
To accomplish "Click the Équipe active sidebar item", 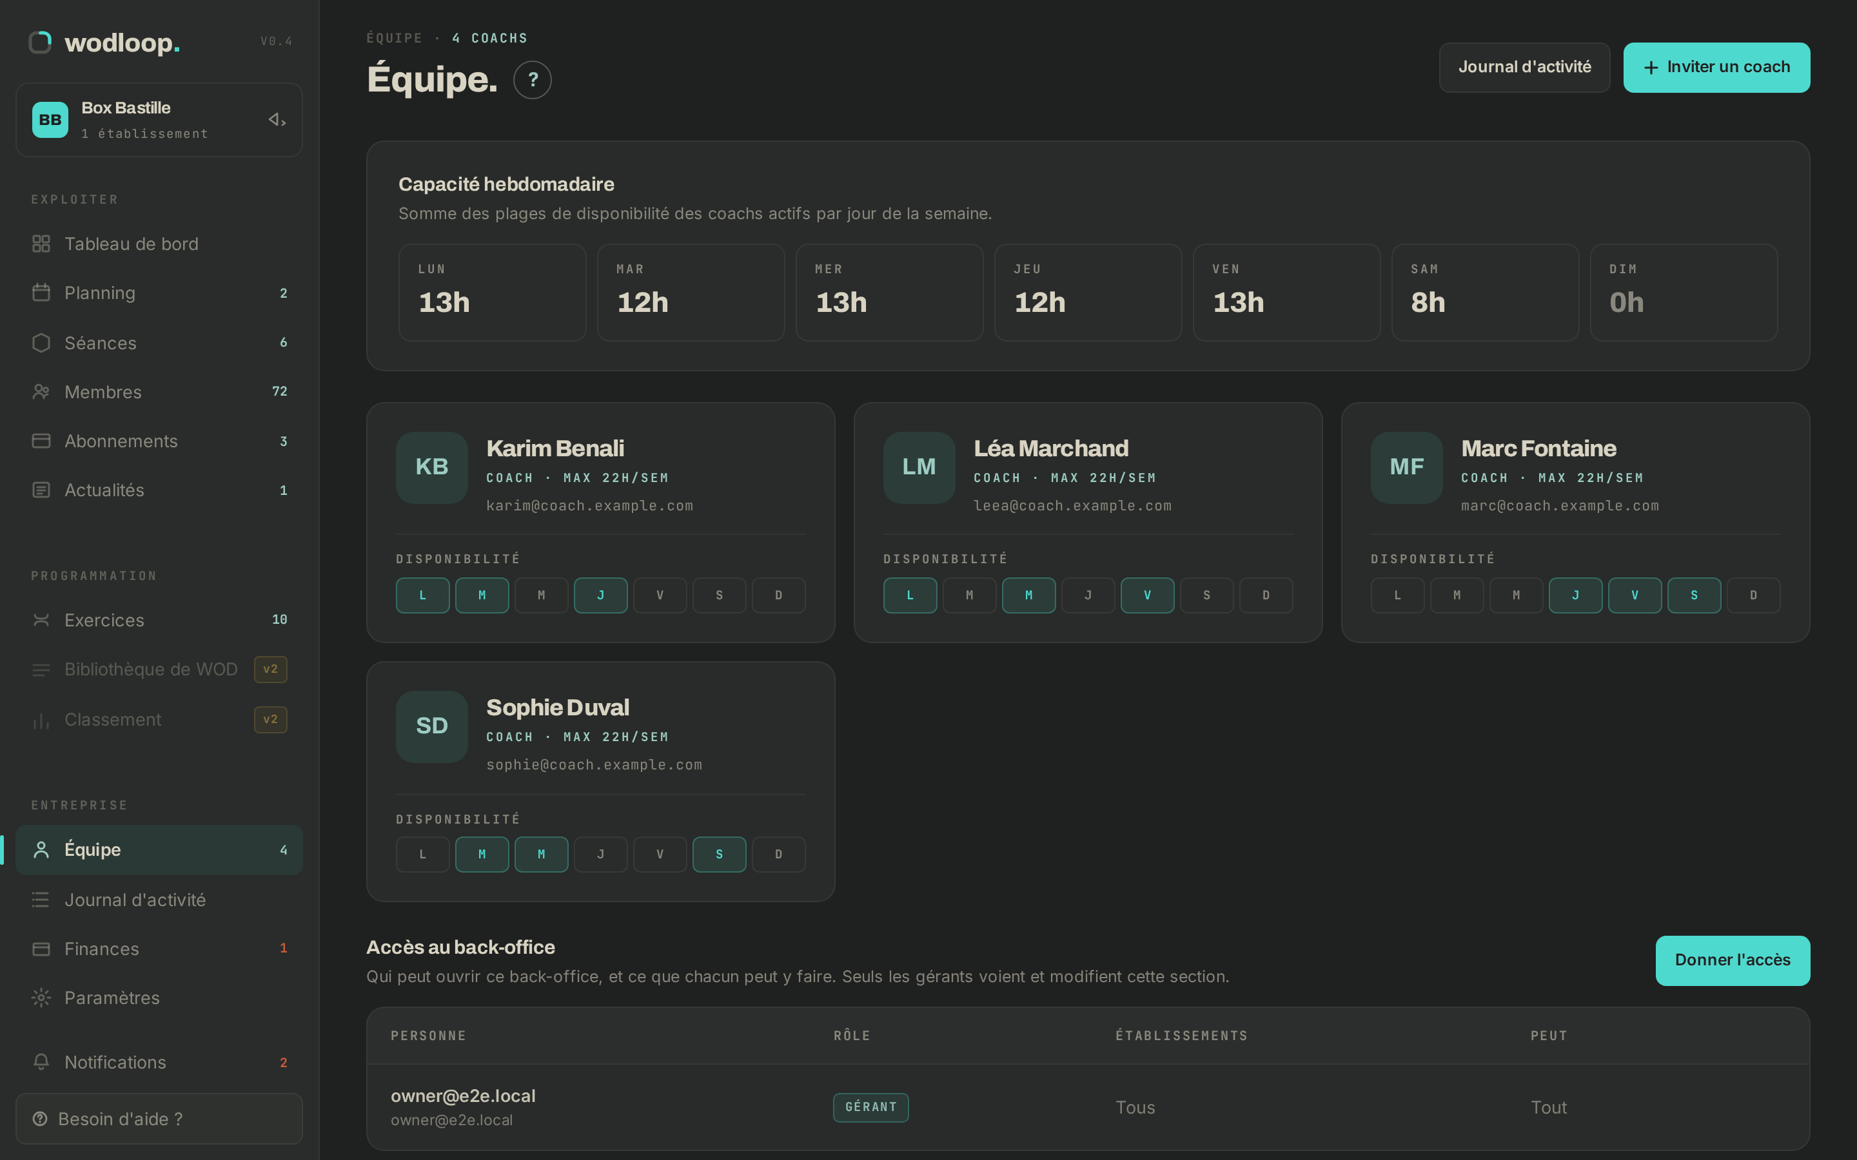I will 159,850.
